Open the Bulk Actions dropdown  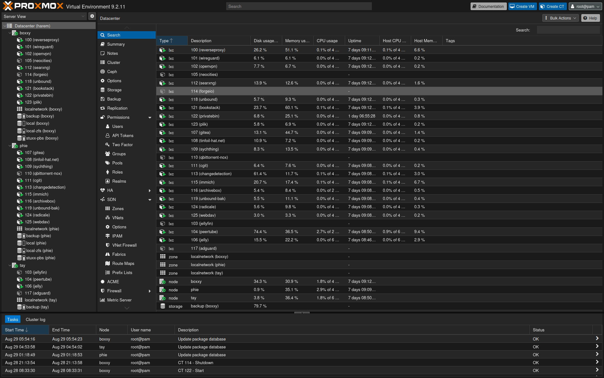[561, 18]
